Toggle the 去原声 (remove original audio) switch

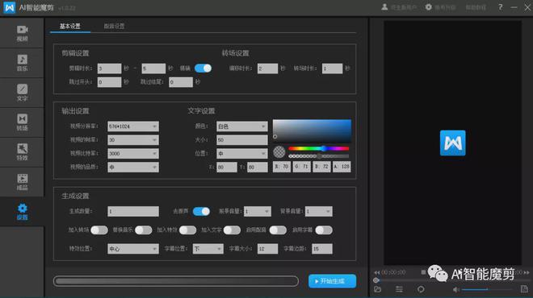(201, 212)
